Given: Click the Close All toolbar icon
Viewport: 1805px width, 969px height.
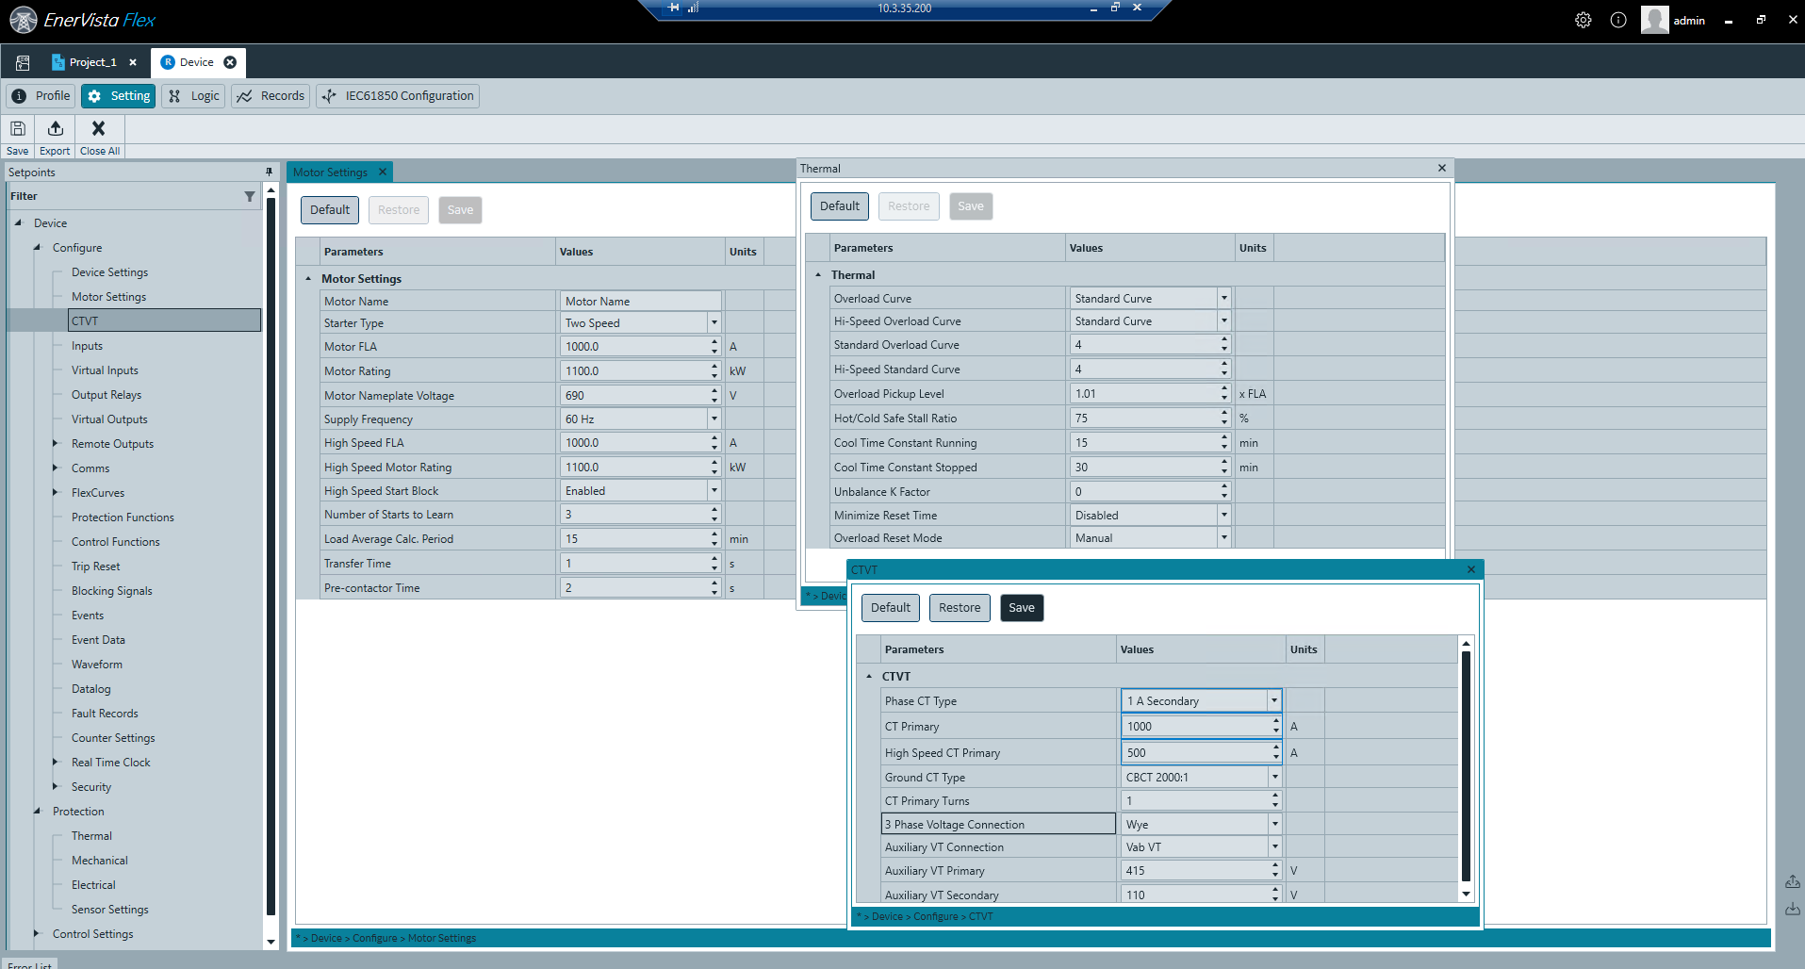Looking at the screenshot, I should [x=98, y=127].
